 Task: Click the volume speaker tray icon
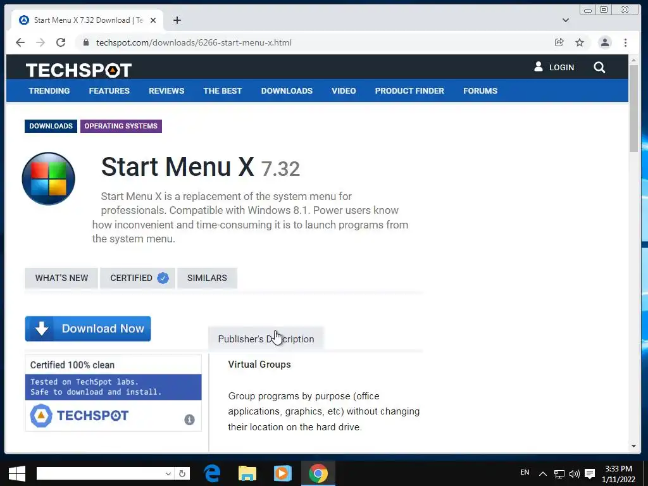pyautogui.click(x=575, y=474)
